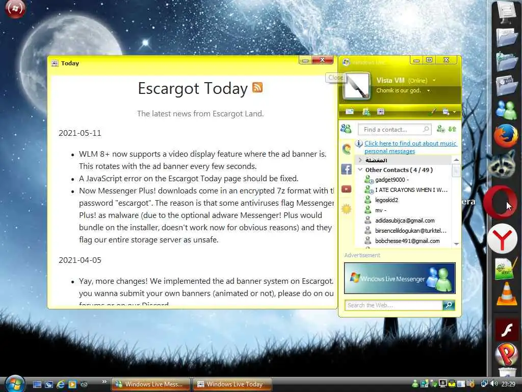Click the contact list scroll up arrow

pos(456,160)
